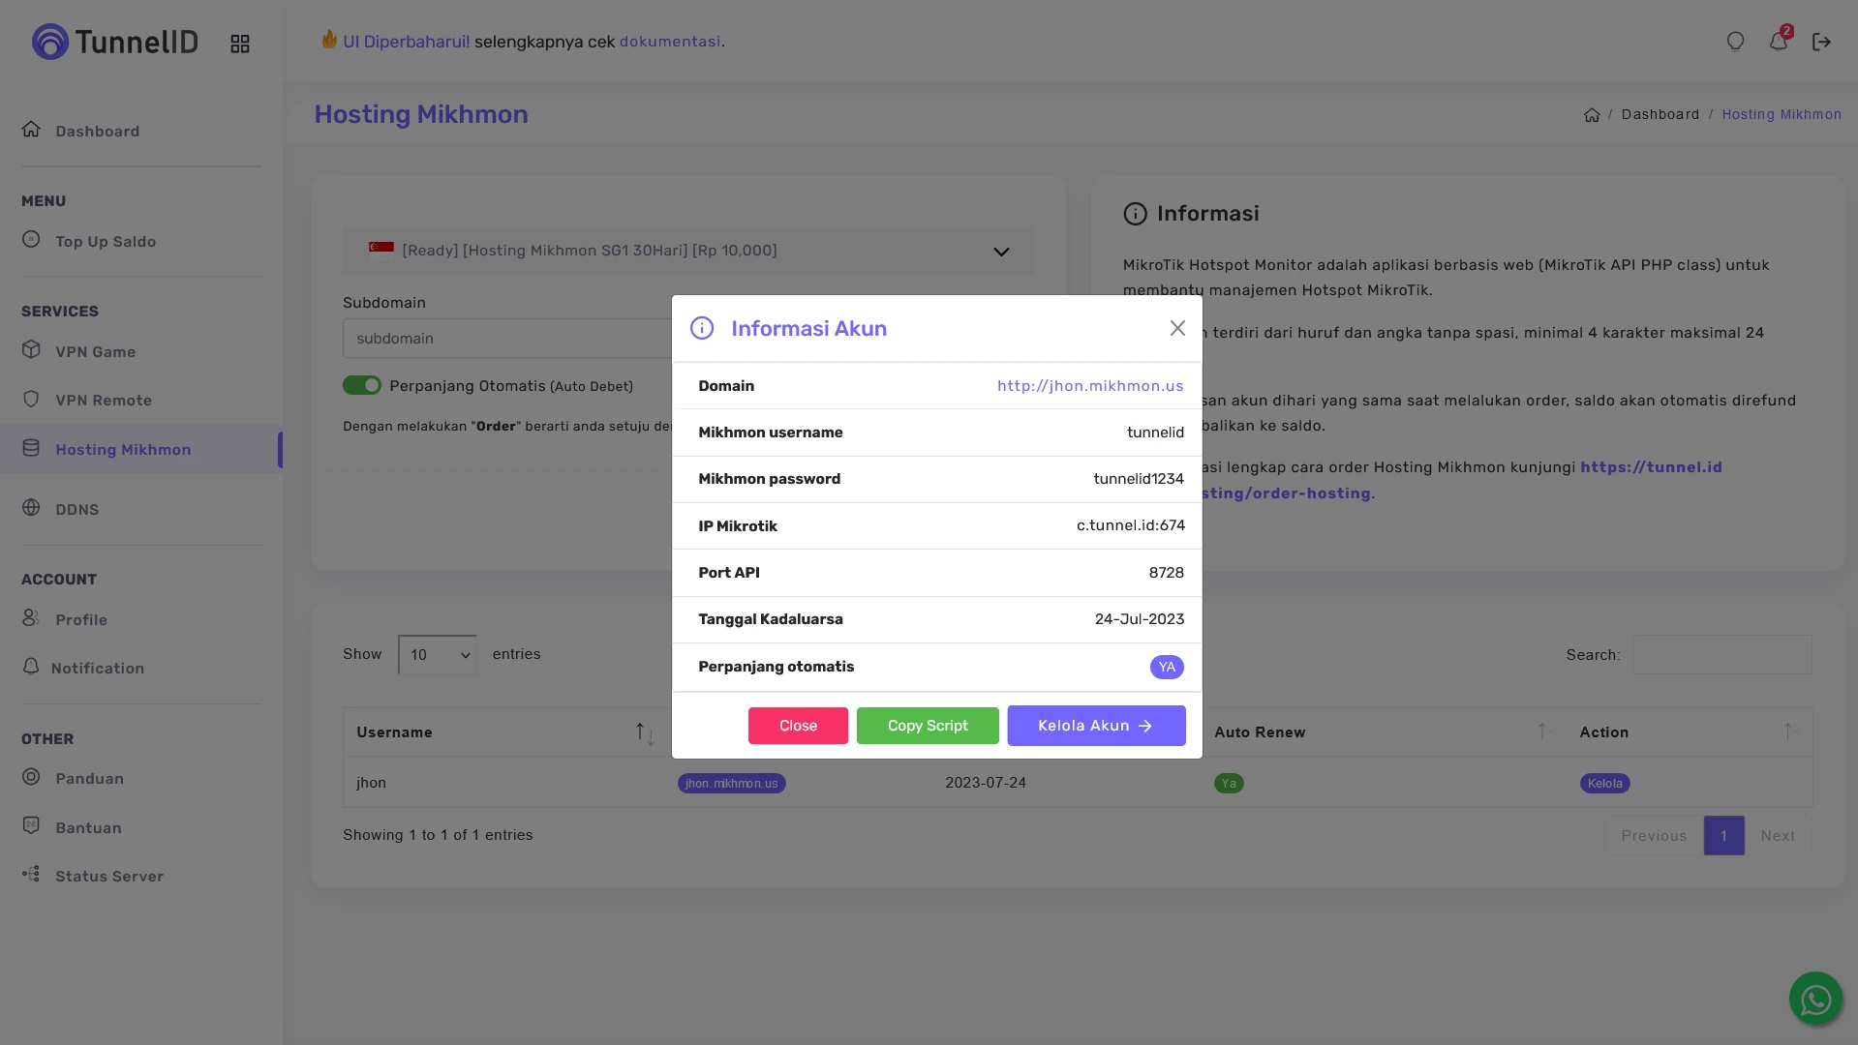This screenshot has width=1858, height=1045.
Task: Click the green Copy Script button
Action: pos(928,726)
